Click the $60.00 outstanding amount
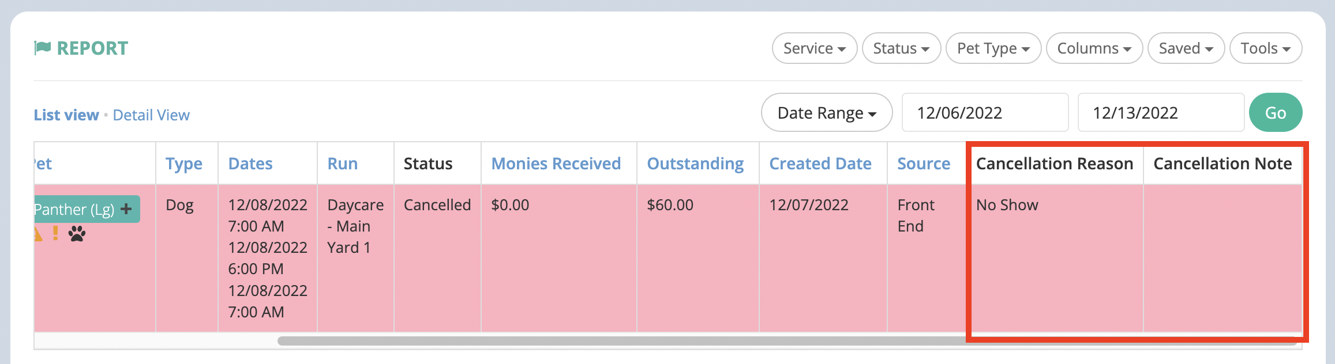The width and height of the screenshot is (1335, 364). (670, 205)
